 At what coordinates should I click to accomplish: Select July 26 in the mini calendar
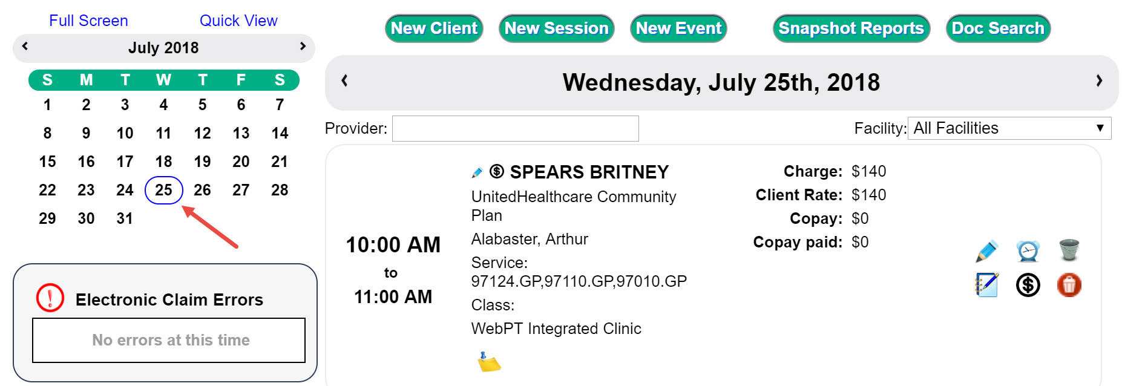coord(202,190)
